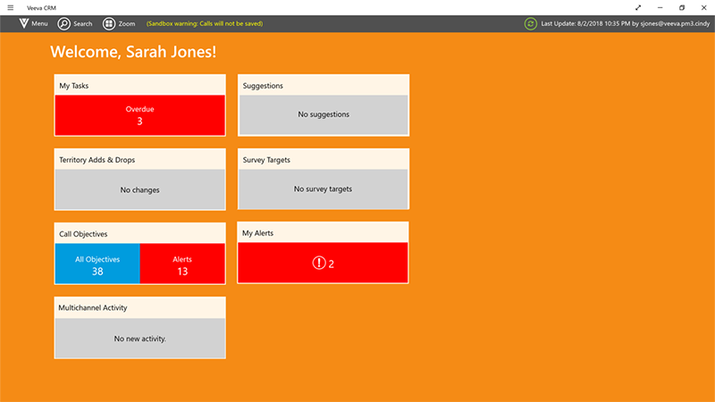Click the No suggestions panel

tap(323, 114)
